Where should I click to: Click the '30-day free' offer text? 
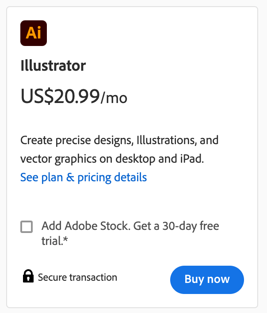190,226
